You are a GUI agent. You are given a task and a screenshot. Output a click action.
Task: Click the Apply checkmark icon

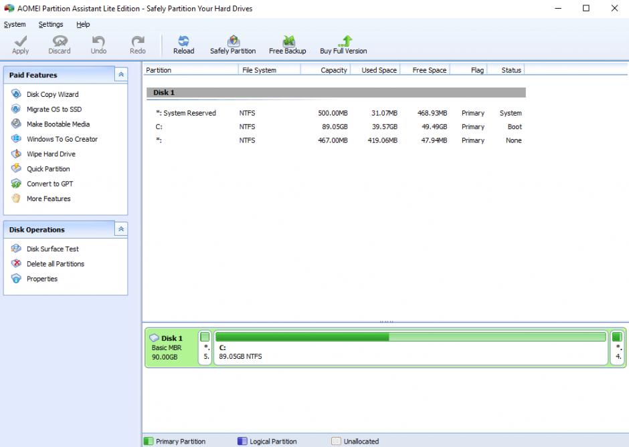(21, 41)
